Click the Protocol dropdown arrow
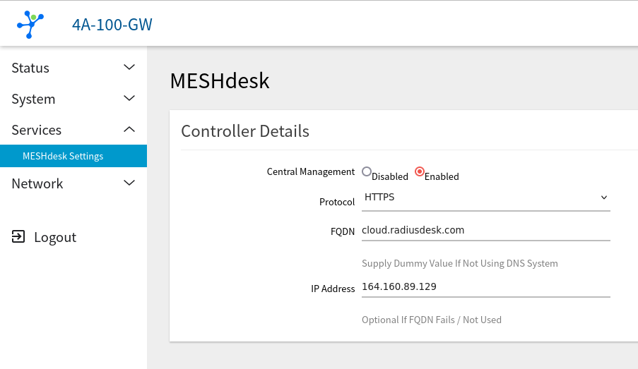The height and width of the screenshot is (369, 638). coord(603,198)
